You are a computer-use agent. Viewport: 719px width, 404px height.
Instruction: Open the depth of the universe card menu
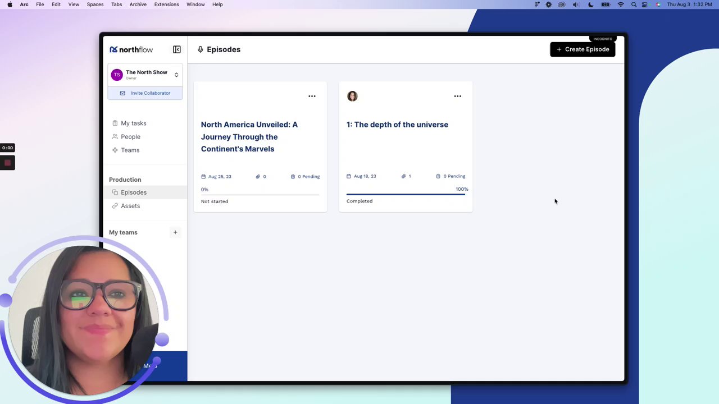457,96
